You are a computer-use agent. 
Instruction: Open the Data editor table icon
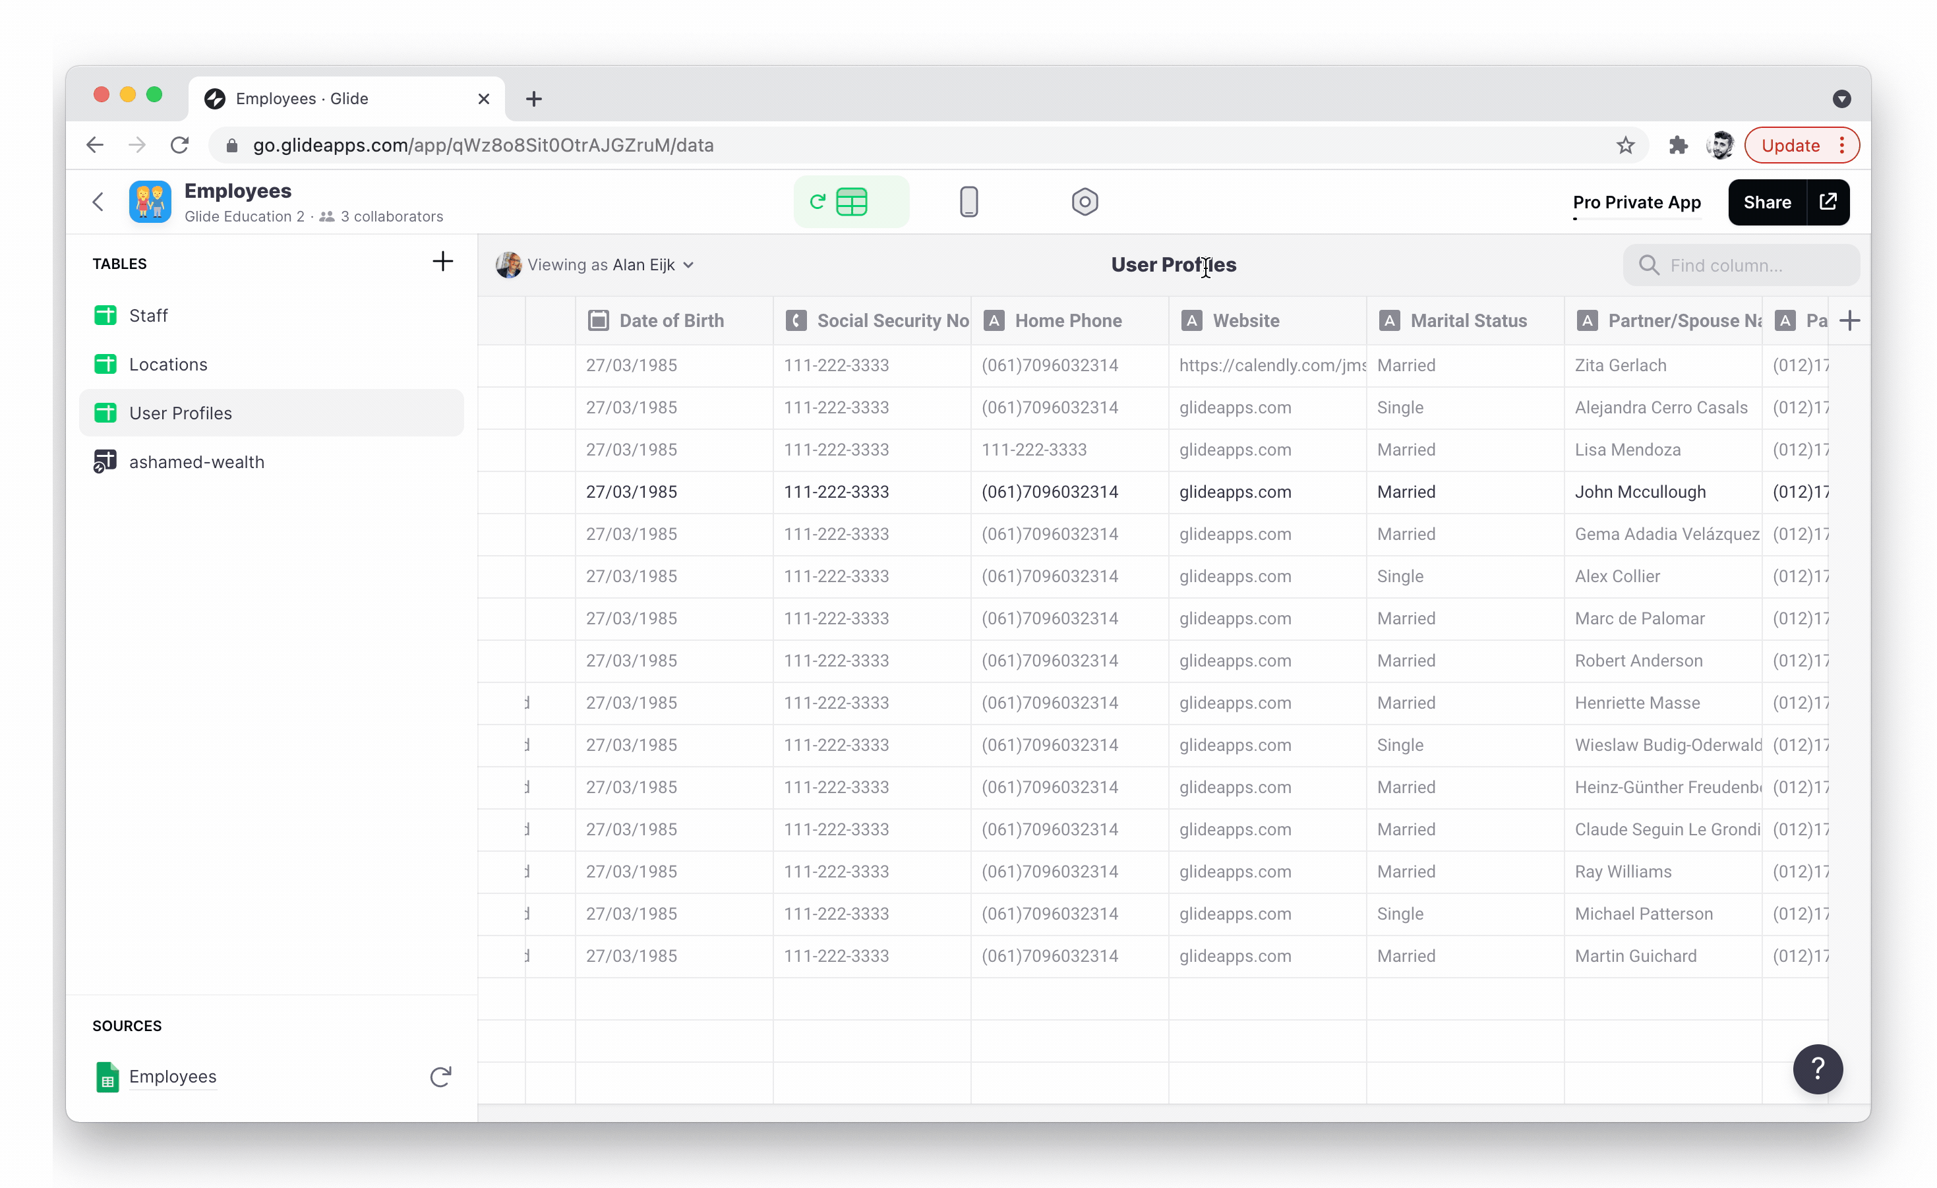850,202
